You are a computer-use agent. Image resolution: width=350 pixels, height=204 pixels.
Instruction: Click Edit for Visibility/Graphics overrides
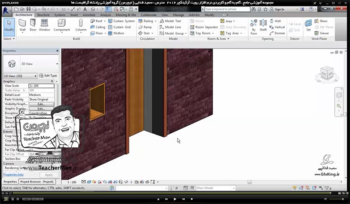(41, 104)
